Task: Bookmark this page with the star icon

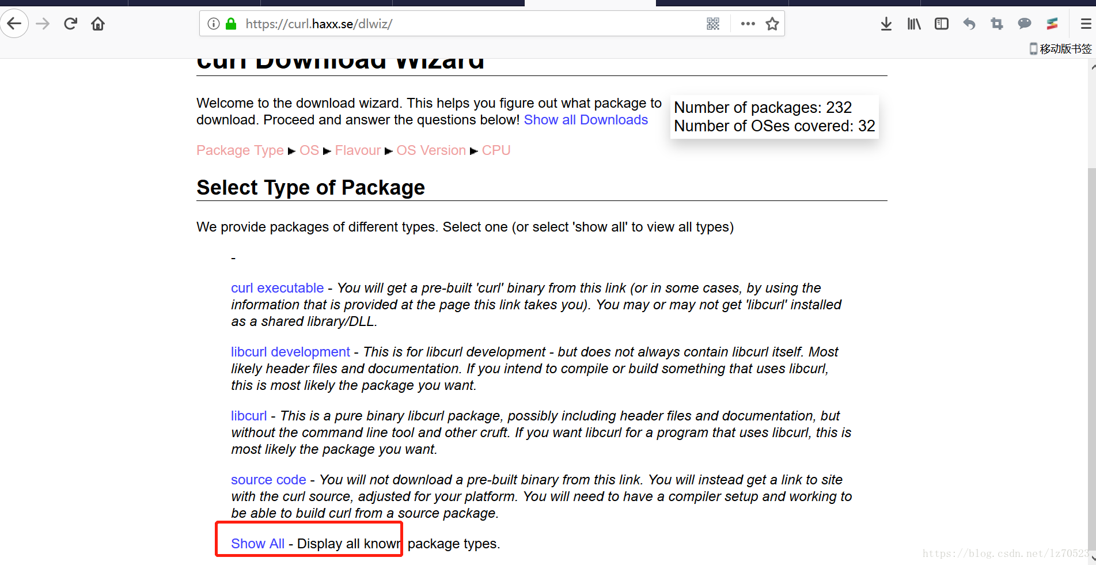Action: pyautogui.click(x=772, y=24)
